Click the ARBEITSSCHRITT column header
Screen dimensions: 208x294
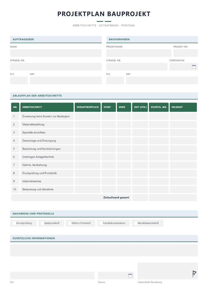[47, 107]
